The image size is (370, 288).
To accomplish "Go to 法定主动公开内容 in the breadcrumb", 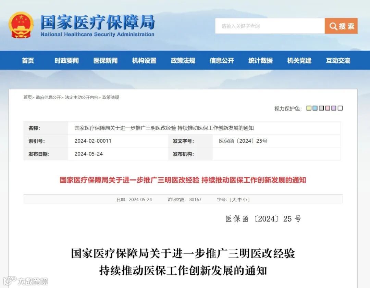I will tap(82, 97).
